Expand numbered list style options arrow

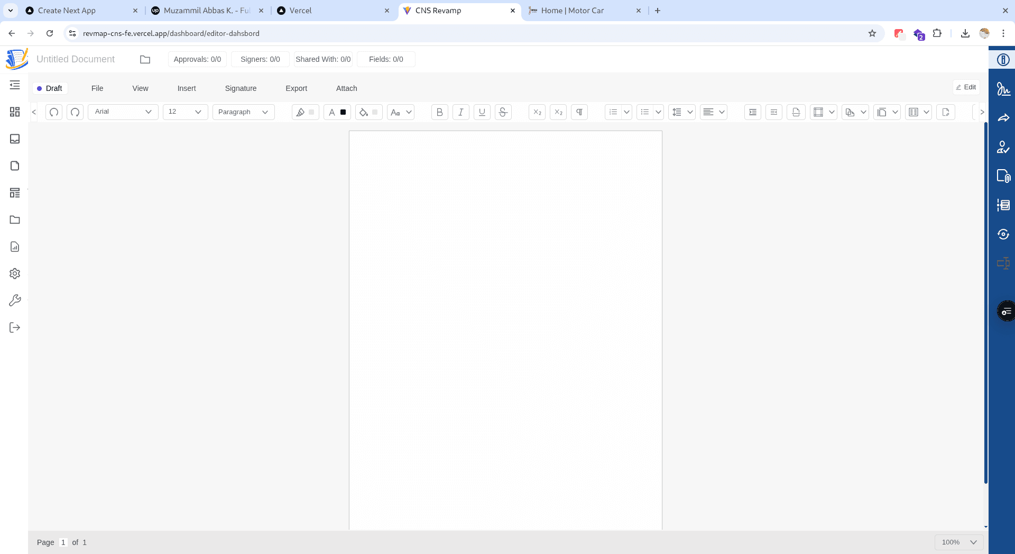(x=626, y=112)
